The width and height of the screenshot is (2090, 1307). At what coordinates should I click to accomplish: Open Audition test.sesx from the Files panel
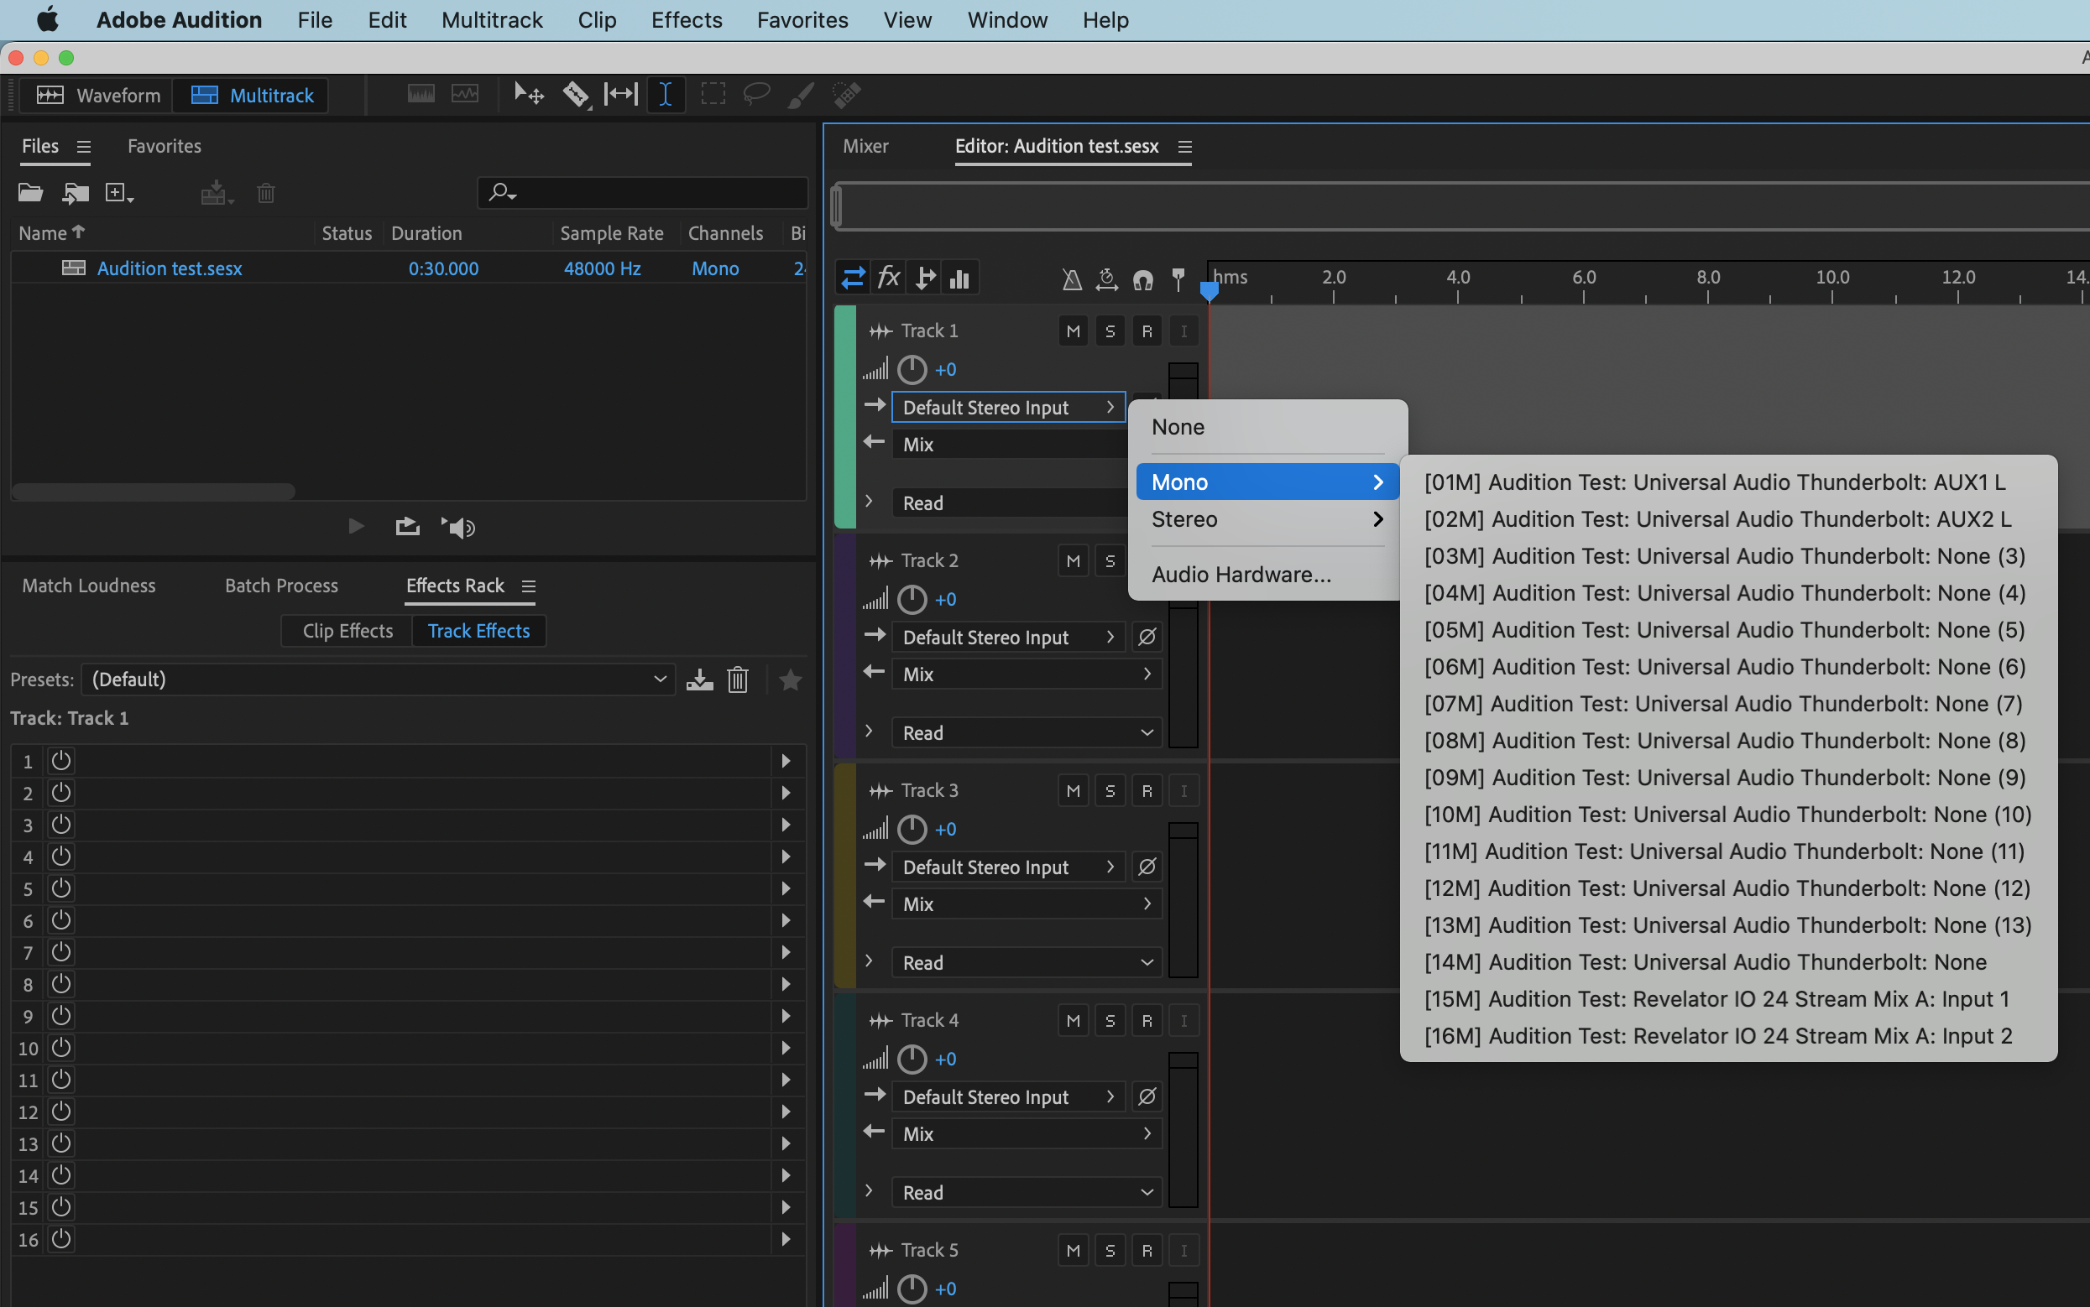(169, 268)
